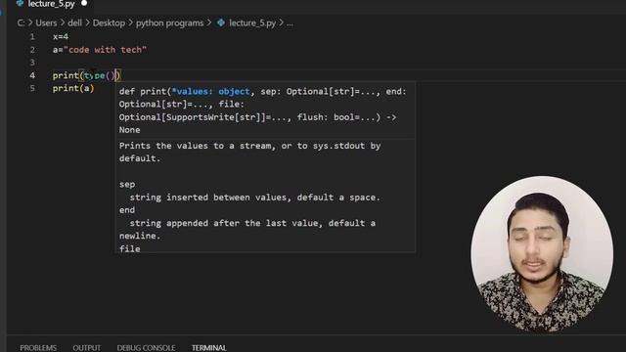The width and height of the screenshot is (626, 352).
Task: Open the Users breadcrumb segment
Action: (x=46, y=23)
